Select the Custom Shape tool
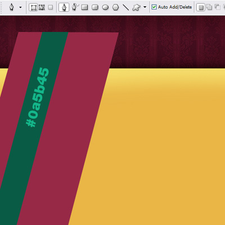Viewport: 225px width, 225px height. (136, 7)
